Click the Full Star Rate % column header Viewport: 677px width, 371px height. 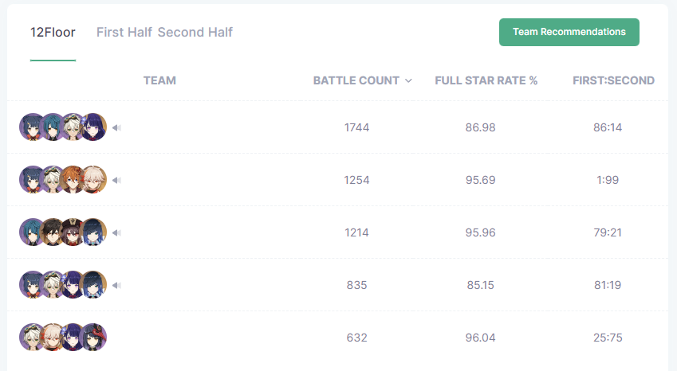(486, 80)
